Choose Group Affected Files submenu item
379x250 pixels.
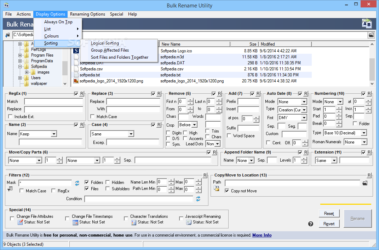[110, 50]
